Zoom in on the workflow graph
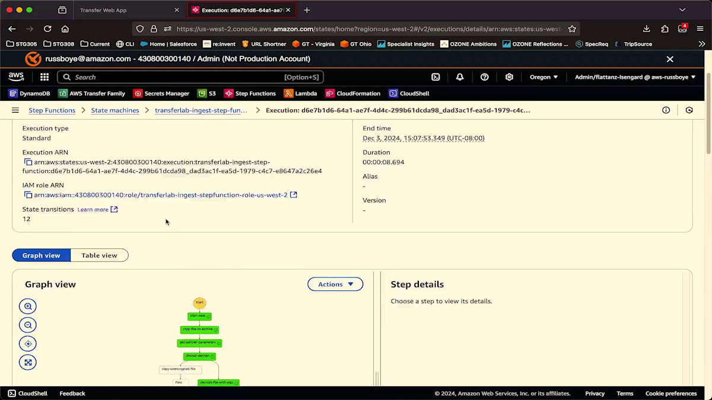 click(x=27, y=306)
